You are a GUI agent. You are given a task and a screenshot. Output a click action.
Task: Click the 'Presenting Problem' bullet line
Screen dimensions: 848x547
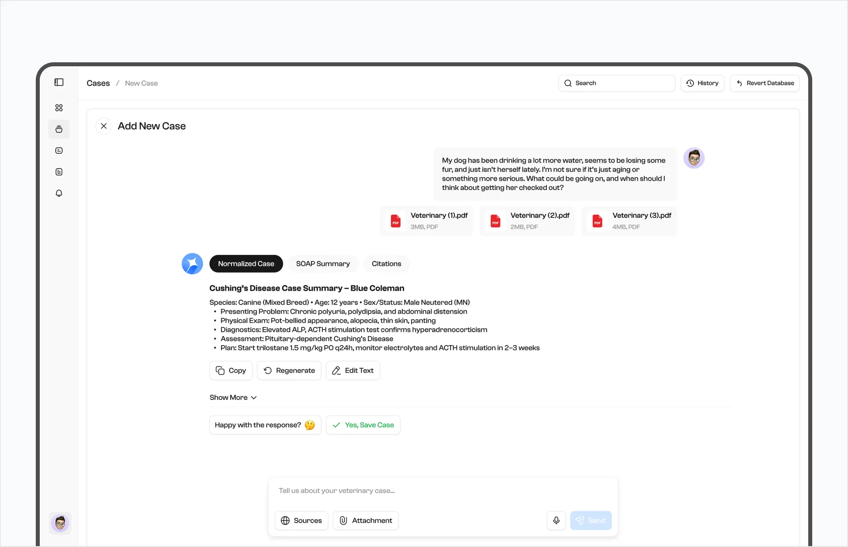click(x=344, y=311)
